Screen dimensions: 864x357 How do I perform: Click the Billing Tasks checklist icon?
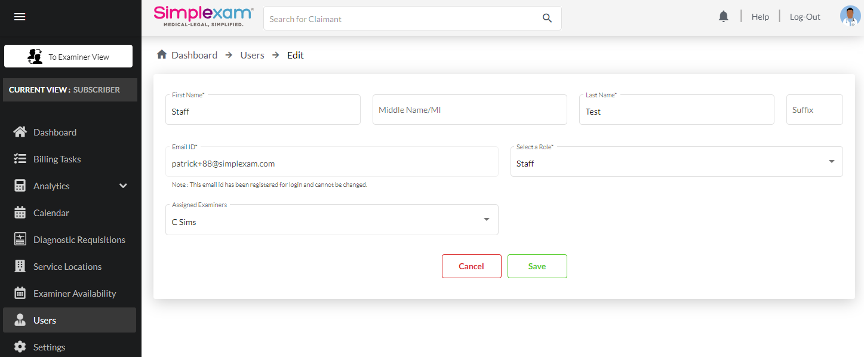tap(20, 159)
